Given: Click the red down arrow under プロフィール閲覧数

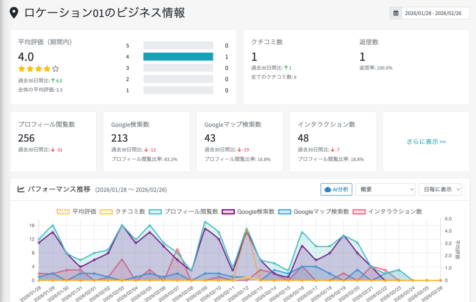Looking at the screenshot, I should [x=53, y=150].
